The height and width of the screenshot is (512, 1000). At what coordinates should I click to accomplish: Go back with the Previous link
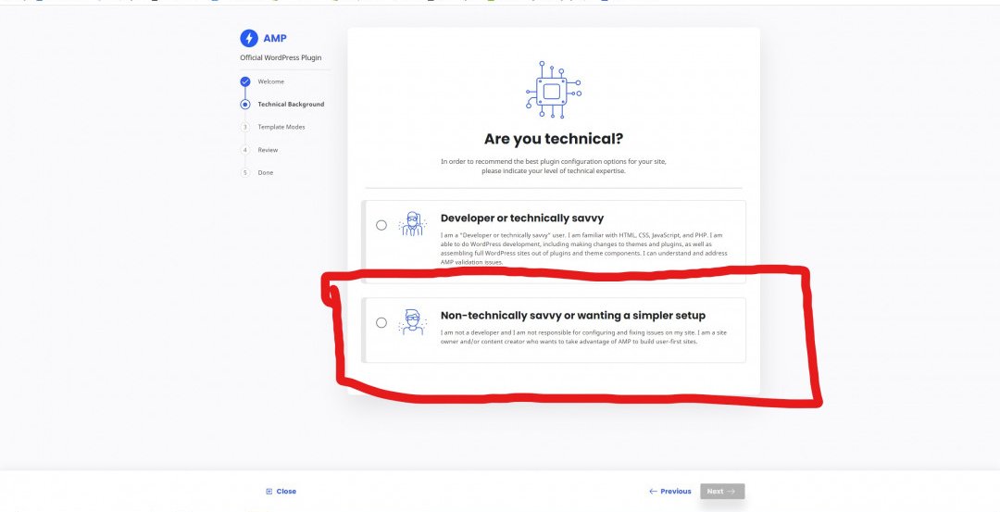[x=670, y=492]
